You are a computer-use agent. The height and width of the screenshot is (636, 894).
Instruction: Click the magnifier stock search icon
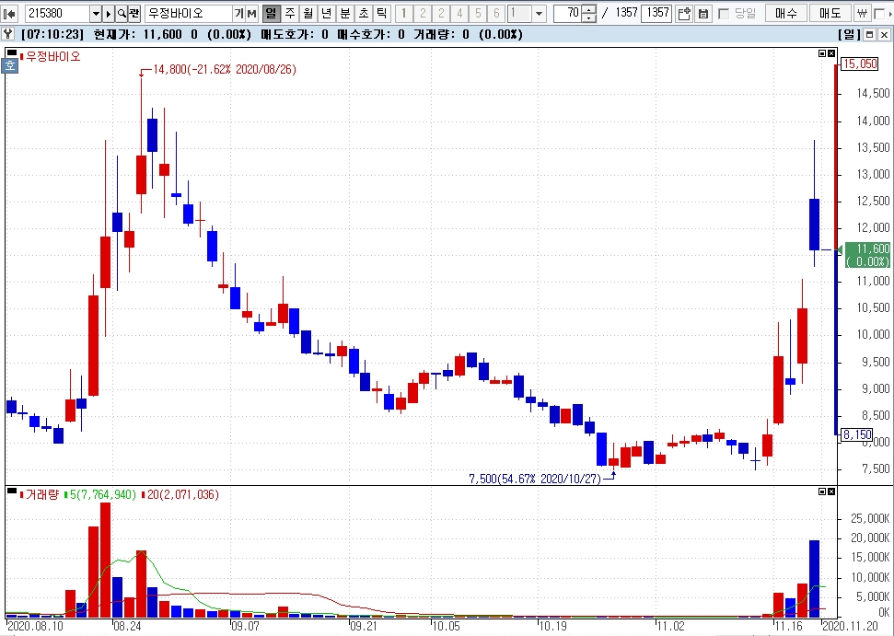pyautogui.click(x=122, y=14)
